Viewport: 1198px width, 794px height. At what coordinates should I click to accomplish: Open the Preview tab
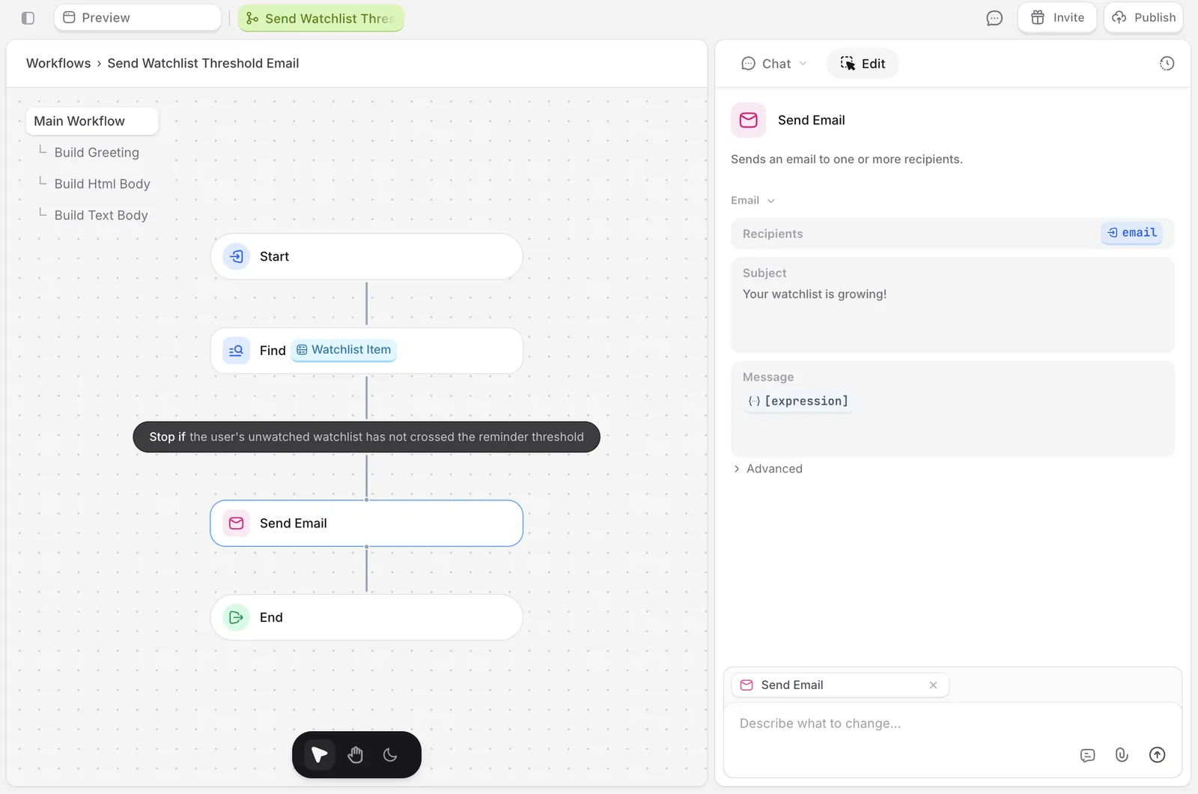138,17
